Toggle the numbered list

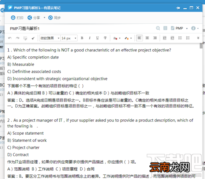coord(188,38)
